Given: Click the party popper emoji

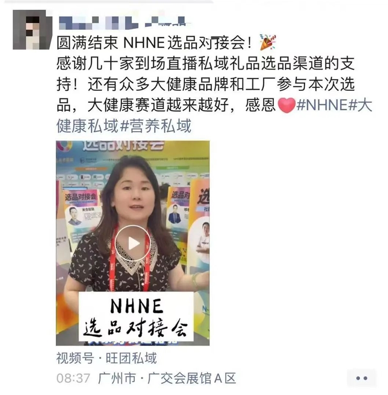Looking at the screenshot, I should [268, 42].
